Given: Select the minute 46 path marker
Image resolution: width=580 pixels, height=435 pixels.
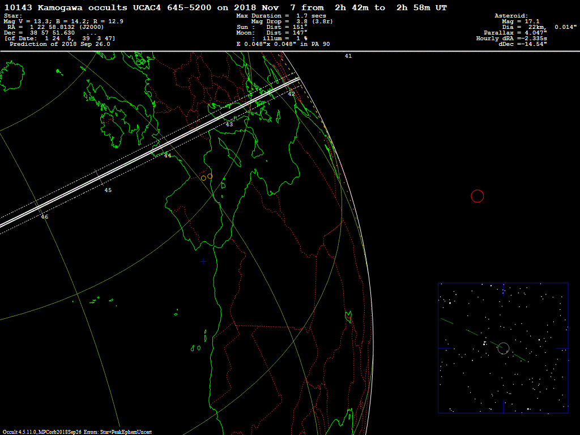Looking at the screenshot, I should pyautogui.click(x=45, y=217).
